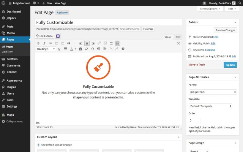Expand the Default Template dropdown
This screenshot has width=243, height=152.
click(210, 106)
